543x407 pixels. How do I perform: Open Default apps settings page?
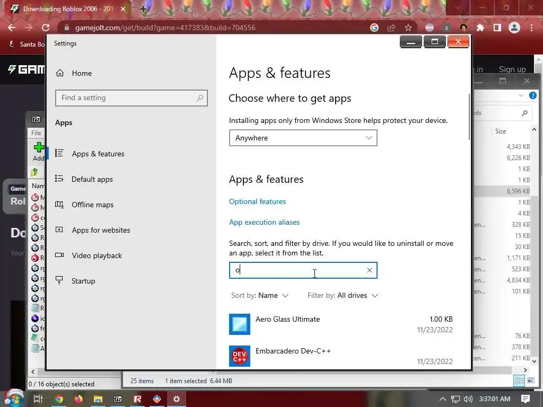point(92,179)
